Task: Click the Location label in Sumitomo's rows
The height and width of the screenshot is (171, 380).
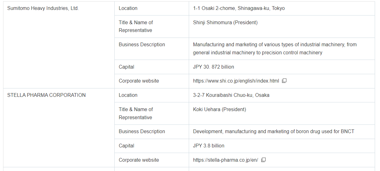Action: [x=128, y=8]
